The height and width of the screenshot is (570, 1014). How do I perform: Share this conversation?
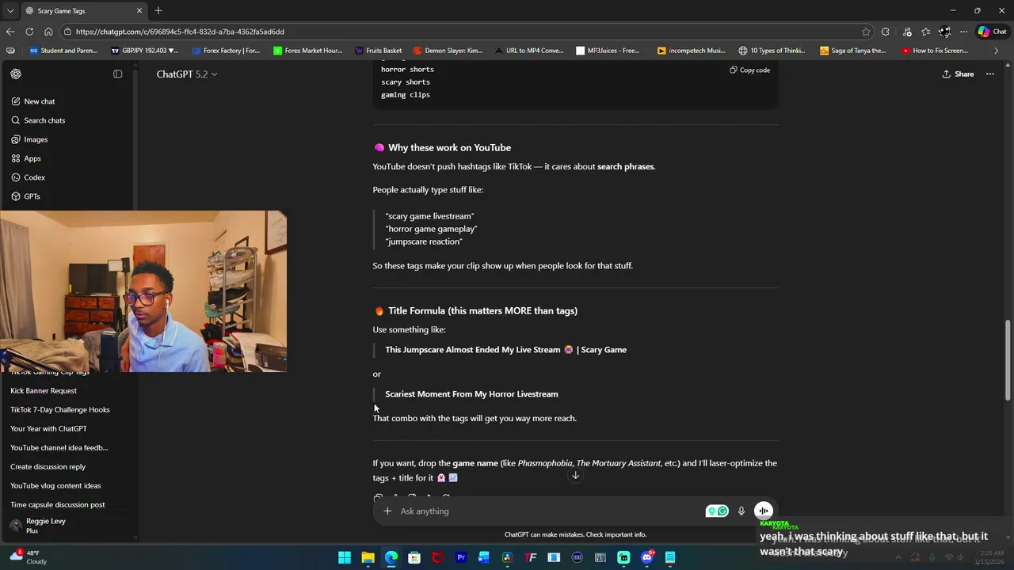click(958, 74)
